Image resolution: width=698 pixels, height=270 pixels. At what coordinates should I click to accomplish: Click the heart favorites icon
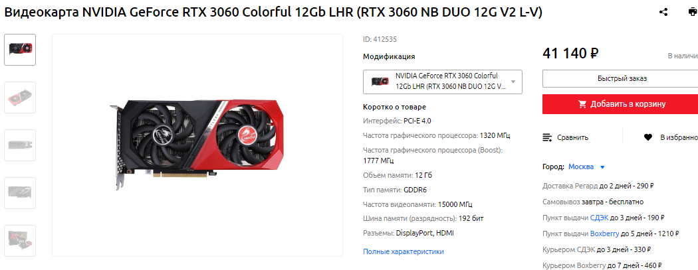click(648, 138)
